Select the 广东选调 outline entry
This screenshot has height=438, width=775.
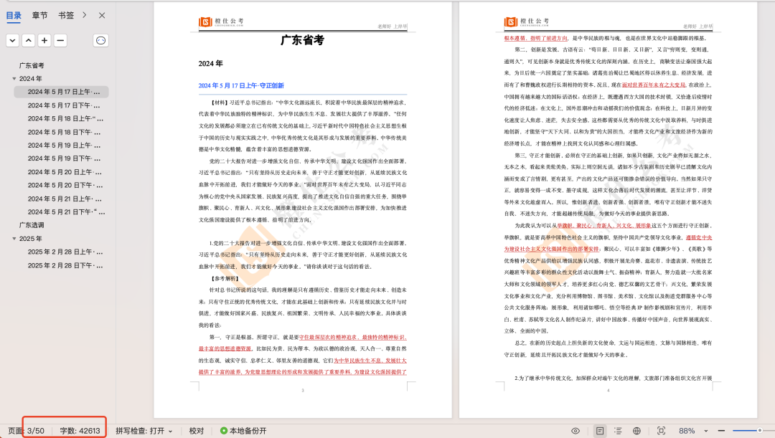click(32, 225)
